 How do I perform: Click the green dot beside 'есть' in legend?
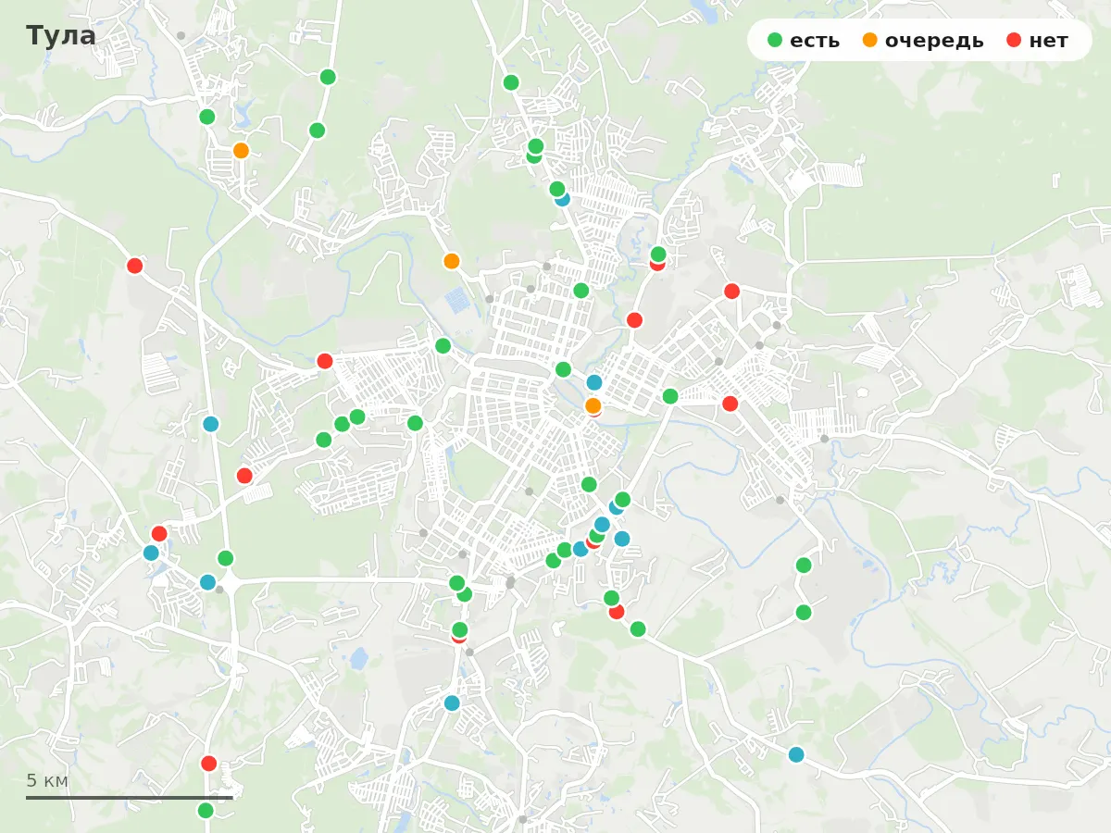[x=775, y=40]
